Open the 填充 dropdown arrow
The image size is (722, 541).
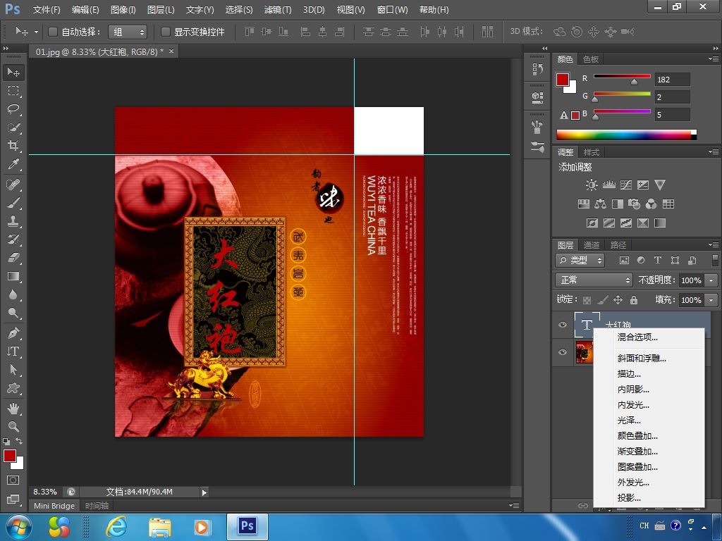point(711,300)
